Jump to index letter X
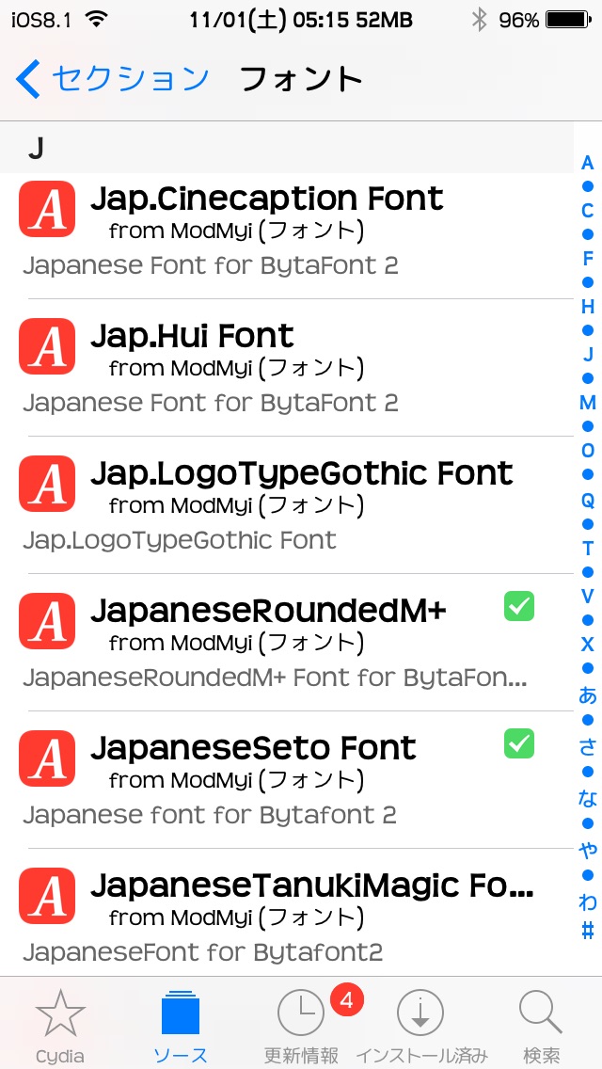 (x=587, y=644)
